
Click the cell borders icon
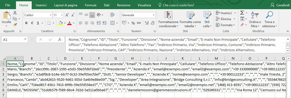tap(49, 23)
